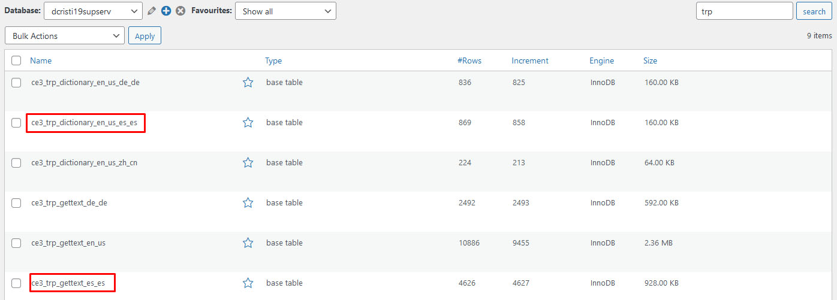This screenshot has height=300, width=837.
Task: Select the 10886 rows value
Action: click(x=469, y=243)
